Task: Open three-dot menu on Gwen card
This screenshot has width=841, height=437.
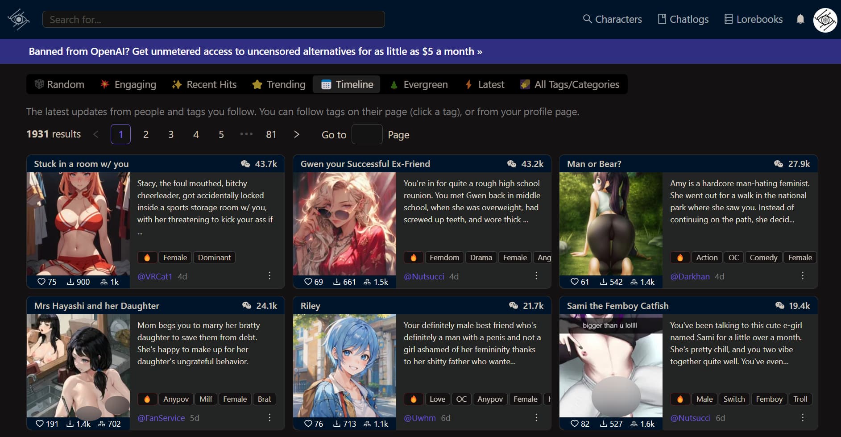Action: click(x=536, y=275)
